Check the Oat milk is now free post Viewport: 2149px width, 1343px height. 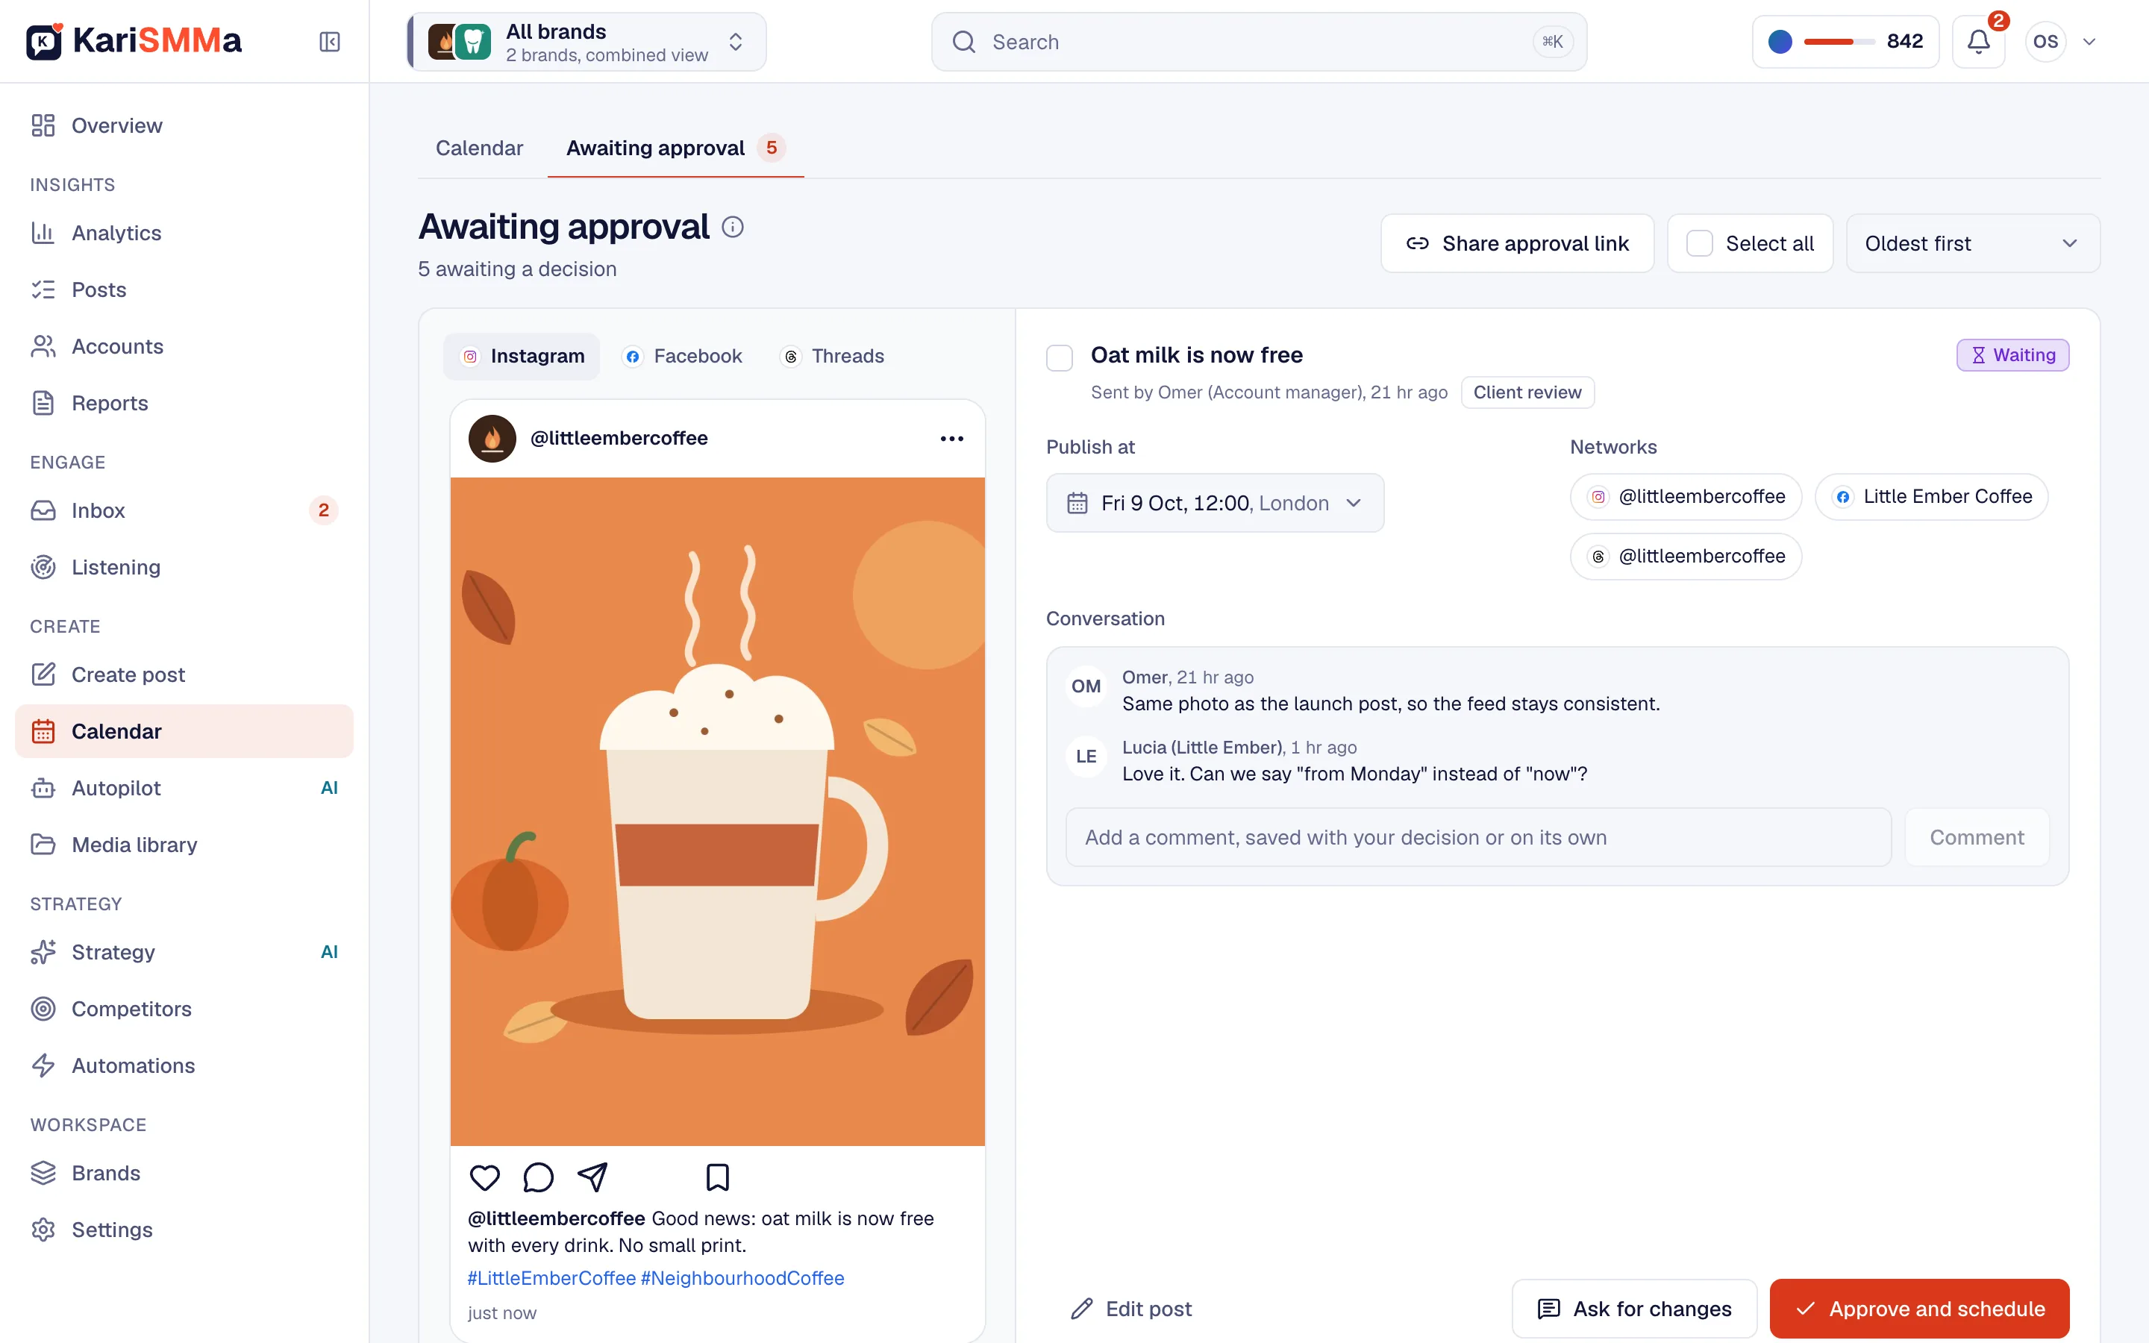click(1060, 357)
